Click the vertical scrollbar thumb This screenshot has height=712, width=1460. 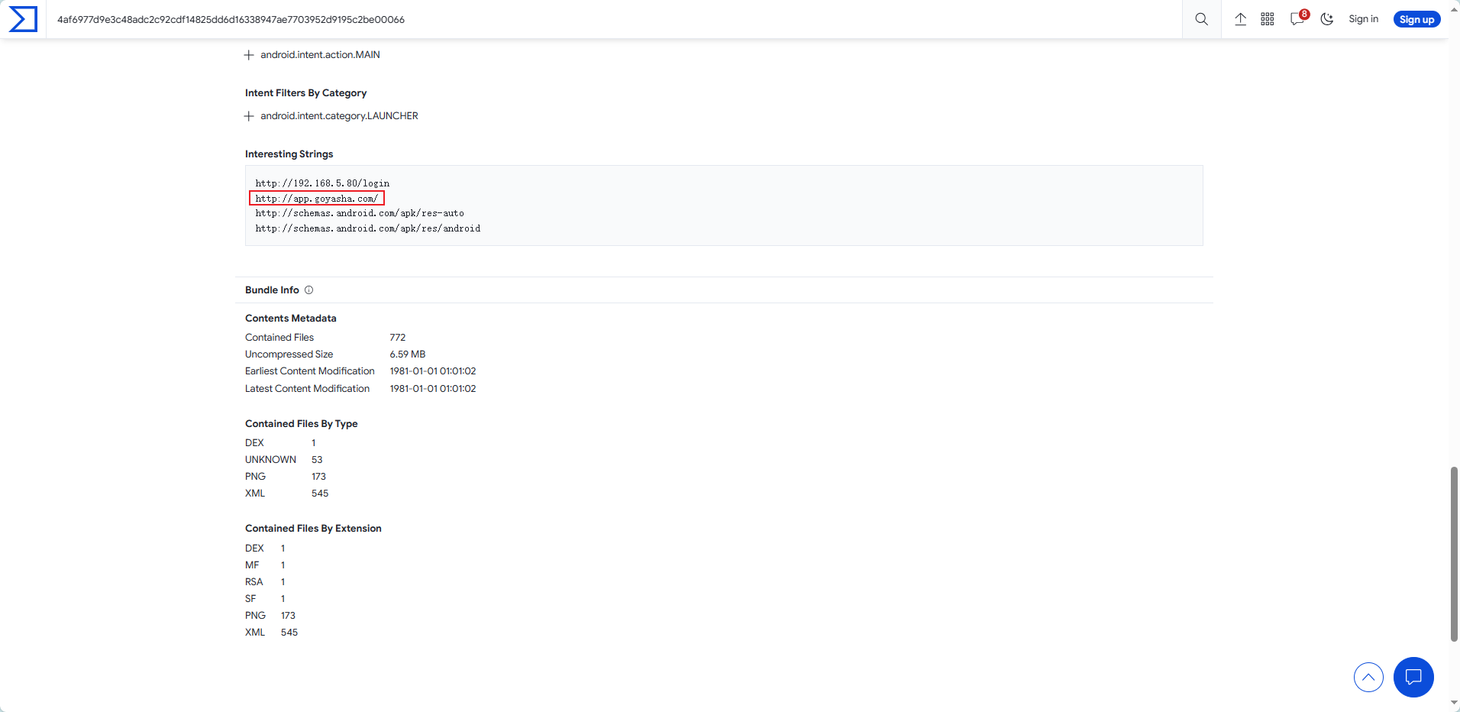[x=1454, y=554]
